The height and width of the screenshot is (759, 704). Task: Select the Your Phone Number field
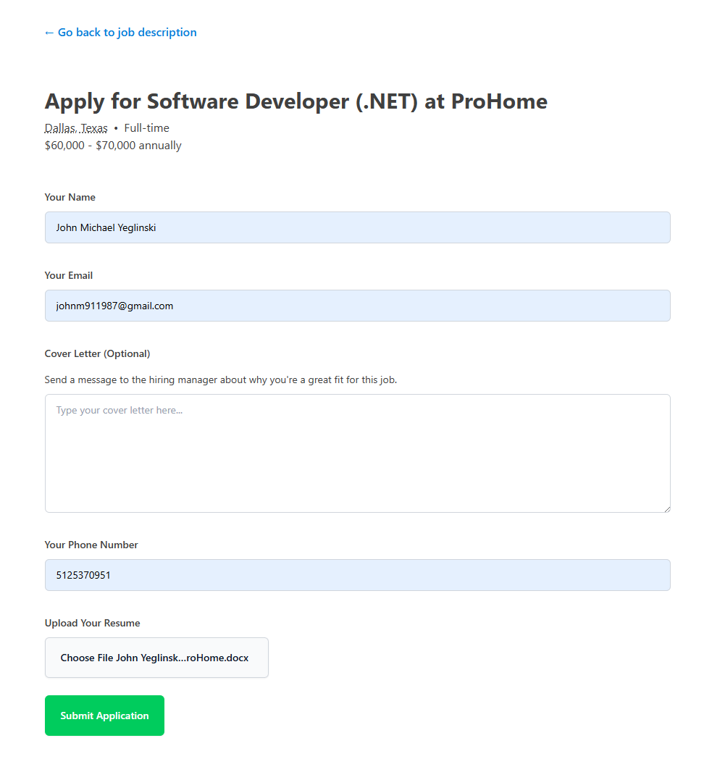357,575
